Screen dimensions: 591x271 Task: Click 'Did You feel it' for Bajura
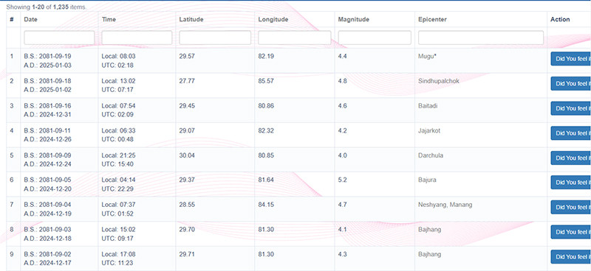click(571, 183)
